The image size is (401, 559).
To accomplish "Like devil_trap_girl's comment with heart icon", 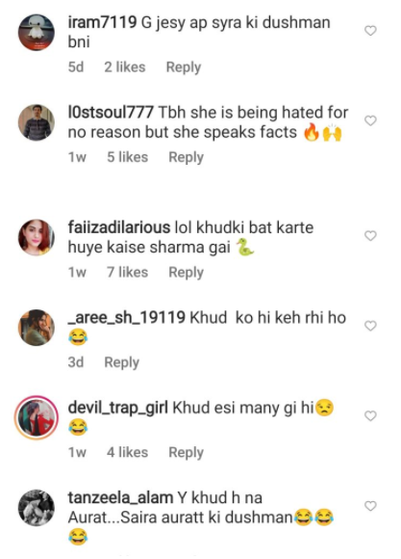I will (370, 416).
